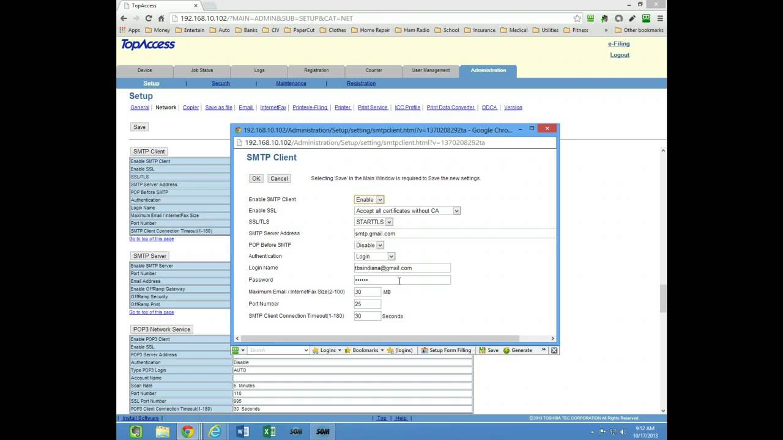
Task: Open Apps shortcut in bookmarks bar
Action: click(130, 30)
